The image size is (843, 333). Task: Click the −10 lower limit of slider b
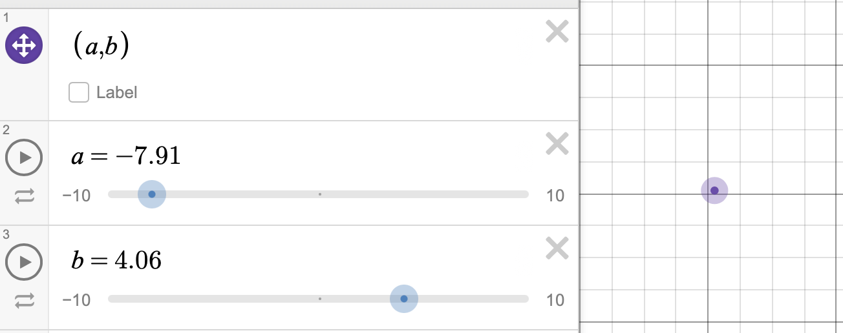76,299
